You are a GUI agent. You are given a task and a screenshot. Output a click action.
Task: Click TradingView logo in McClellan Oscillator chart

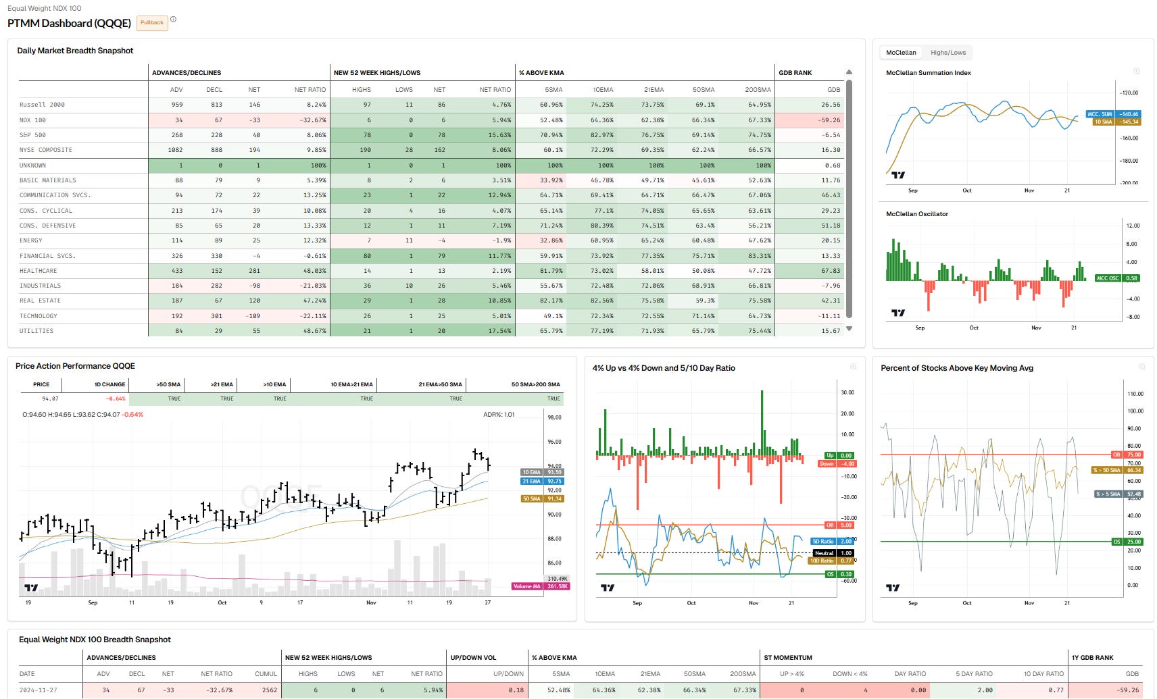coord(897,313)
